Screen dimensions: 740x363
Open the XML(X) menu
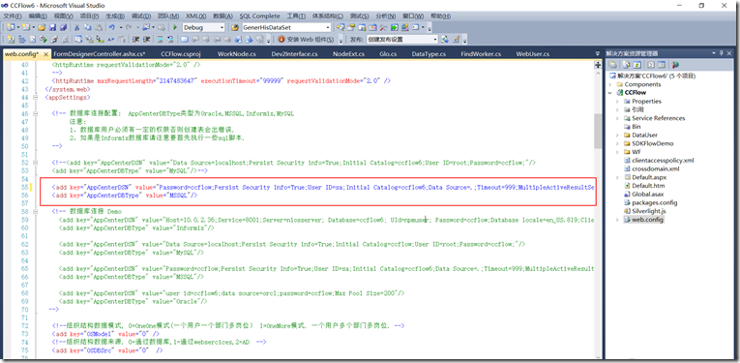pyautogui.click(x=194, y=16)
